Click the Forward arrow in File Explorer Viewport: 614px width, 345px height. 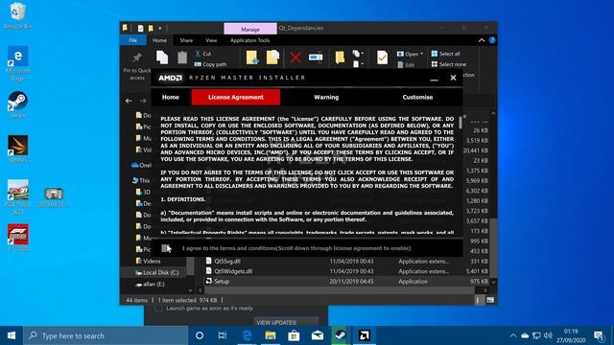click(x=143, y=101)
